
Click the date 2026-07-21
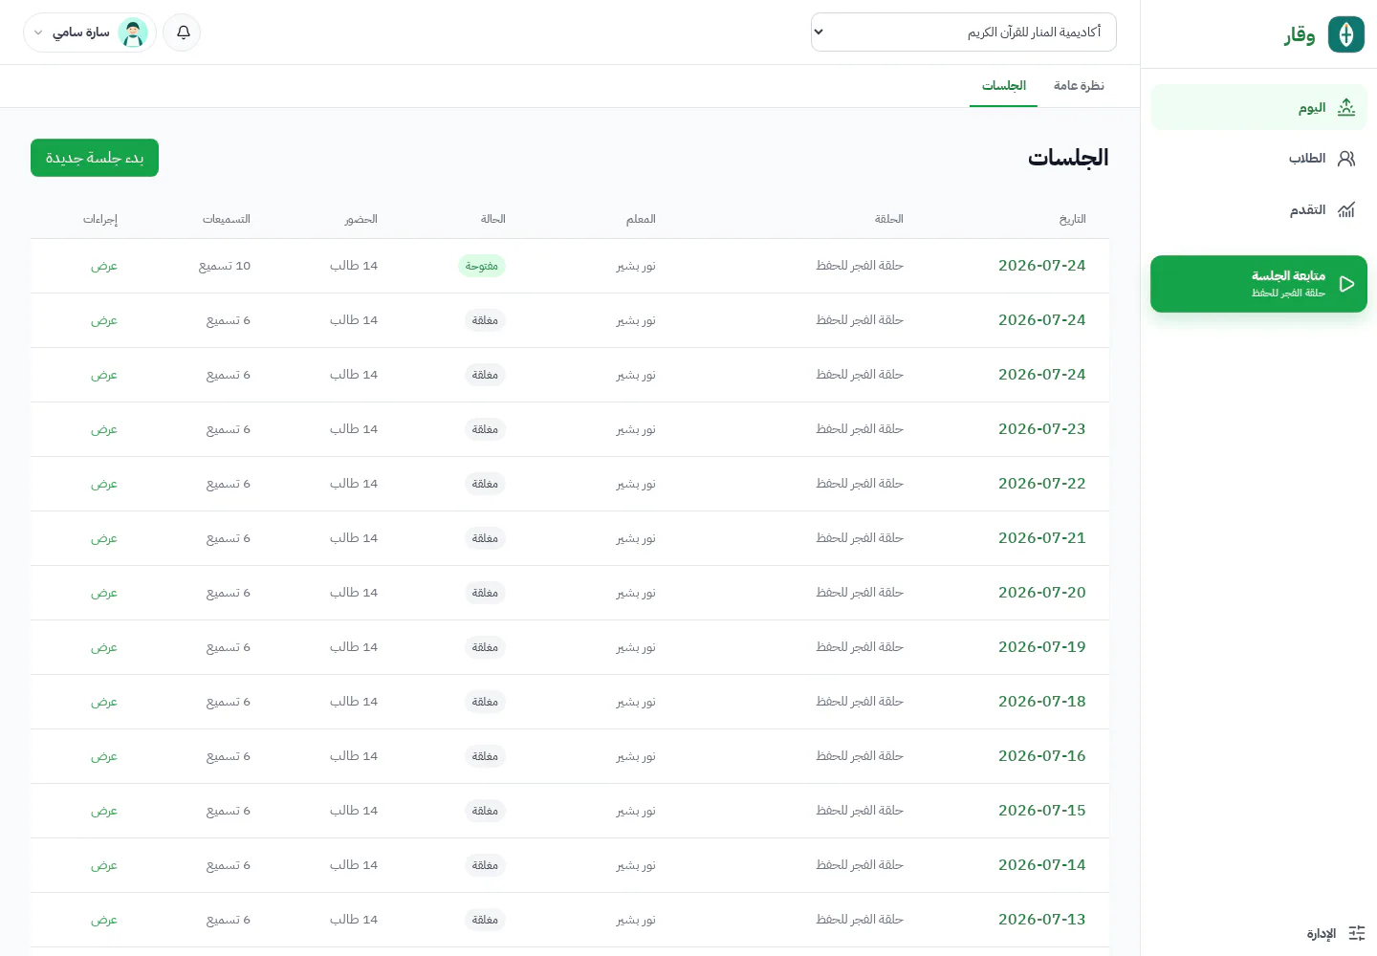pyautogui.click(x=1042, y=538)
